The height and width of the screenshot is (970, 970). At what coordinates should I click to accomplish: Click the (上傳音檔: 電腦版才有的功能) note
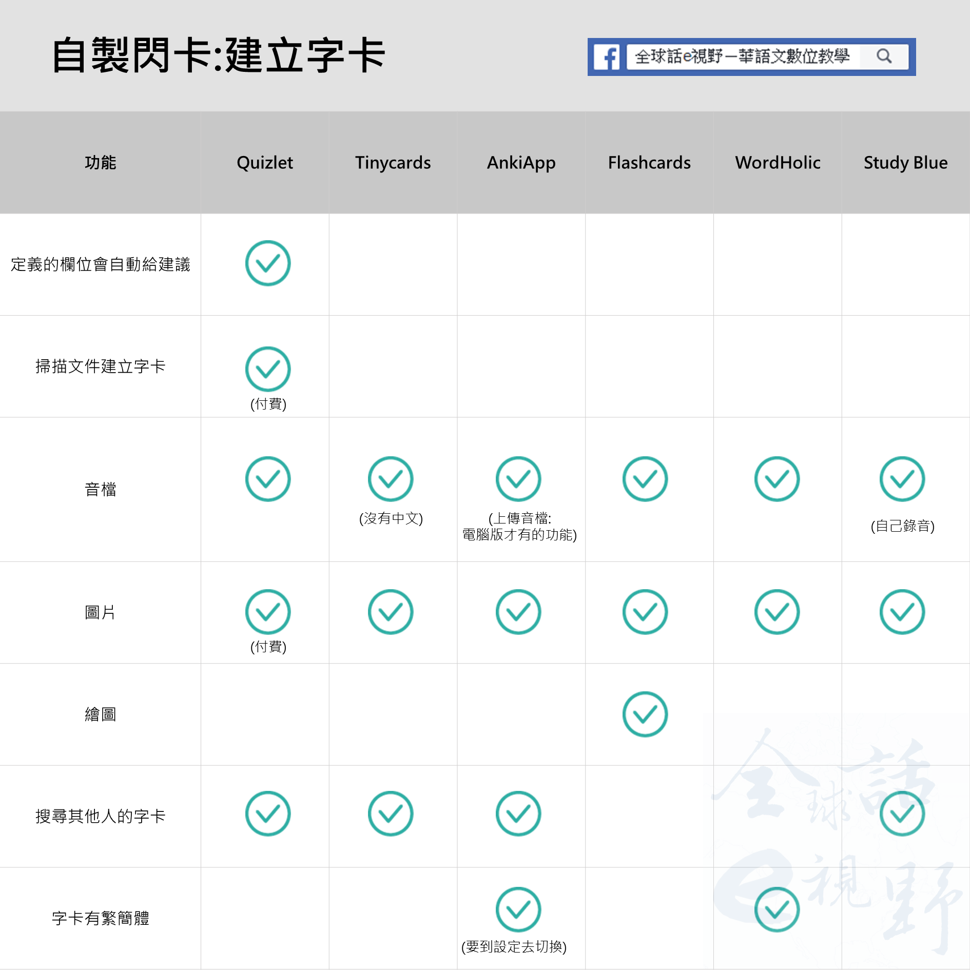click(x=519, y=527)
